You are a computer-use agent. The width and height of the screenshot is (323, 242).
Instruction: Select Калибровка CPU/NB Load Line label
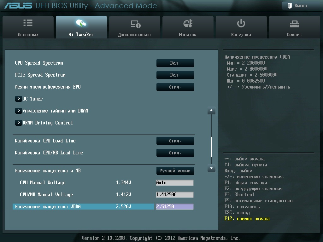pyautogui.click(x=49, y=153)
